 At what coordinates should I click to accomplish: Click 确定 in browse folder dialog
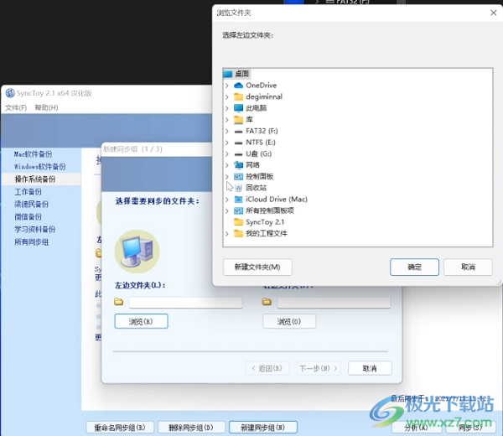[x=414, y=267]
